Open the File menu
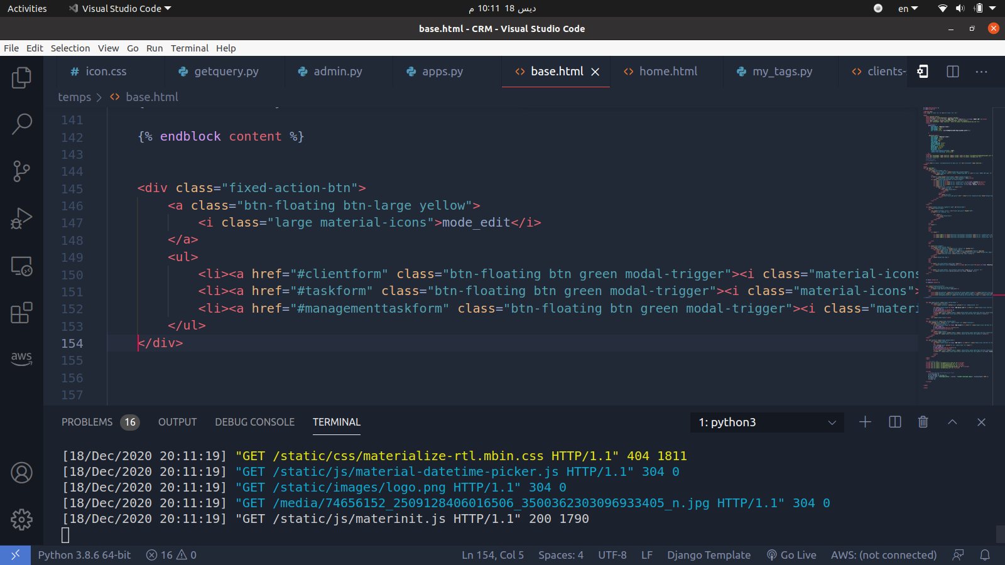Image resolution: width=1005 pixels, height=565 pixels. [x=11, y=48]
